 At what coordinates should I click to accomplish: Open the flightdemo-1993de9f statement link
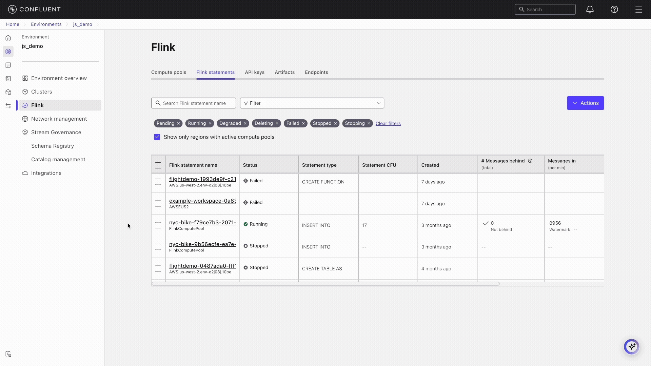(x=202, y=179)
